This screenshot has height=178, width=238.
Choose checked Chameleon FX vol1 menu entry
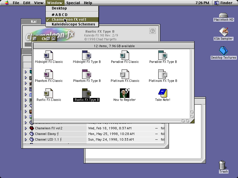click(72, 20)
